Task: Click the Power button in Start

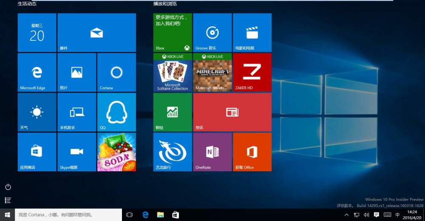Action: click(x=8, y=187)
